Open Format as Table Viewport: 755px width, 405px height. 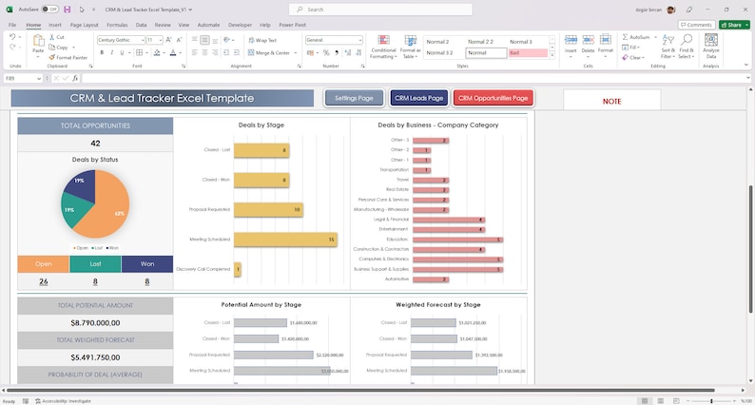coord(410,47)
